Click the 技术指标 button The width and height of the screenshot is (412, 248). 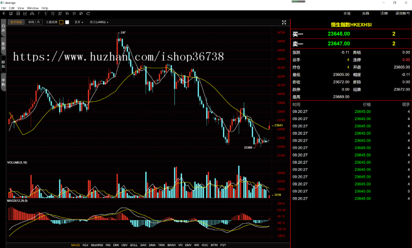[16, 22]
